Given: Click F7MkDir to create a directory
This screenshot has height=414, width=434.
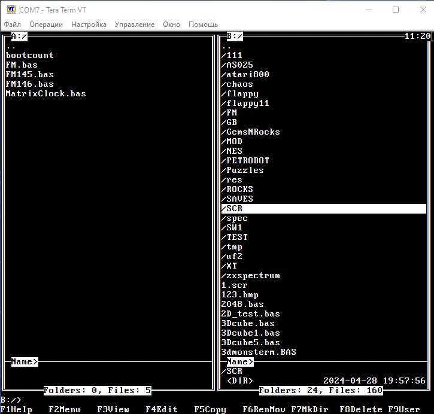Looking at the screenshot, I should click(x=311, y=409).
